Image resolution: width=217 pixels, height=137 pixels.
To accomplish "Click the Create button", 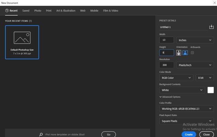I will (x=189, y=134).
